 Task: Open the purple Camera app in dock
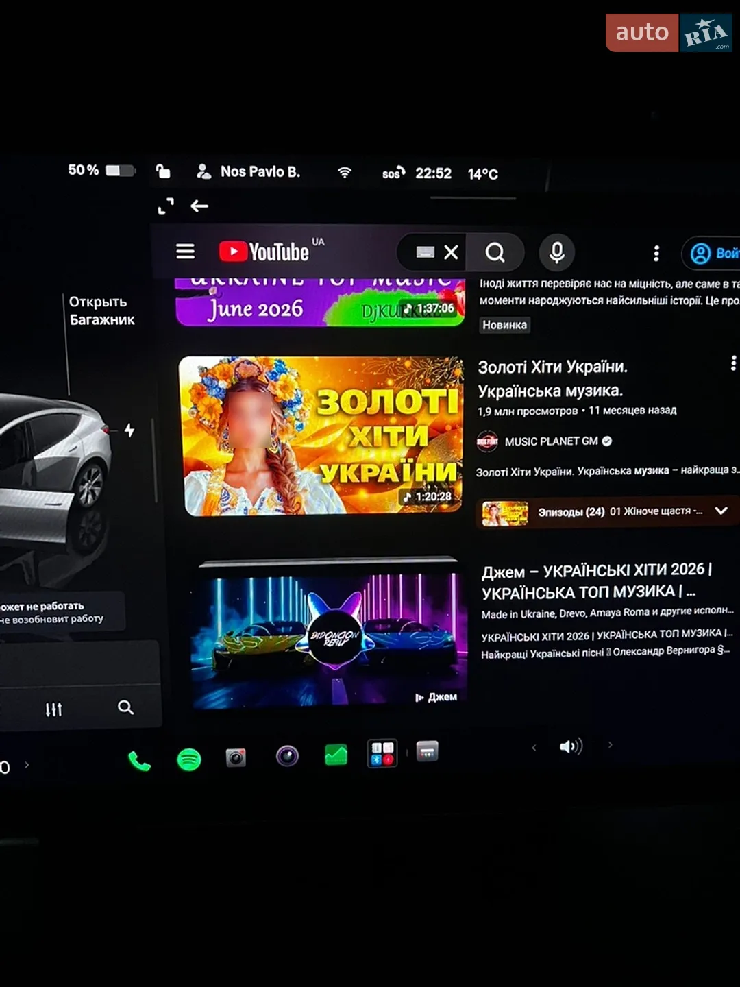(x=287, y=756)
